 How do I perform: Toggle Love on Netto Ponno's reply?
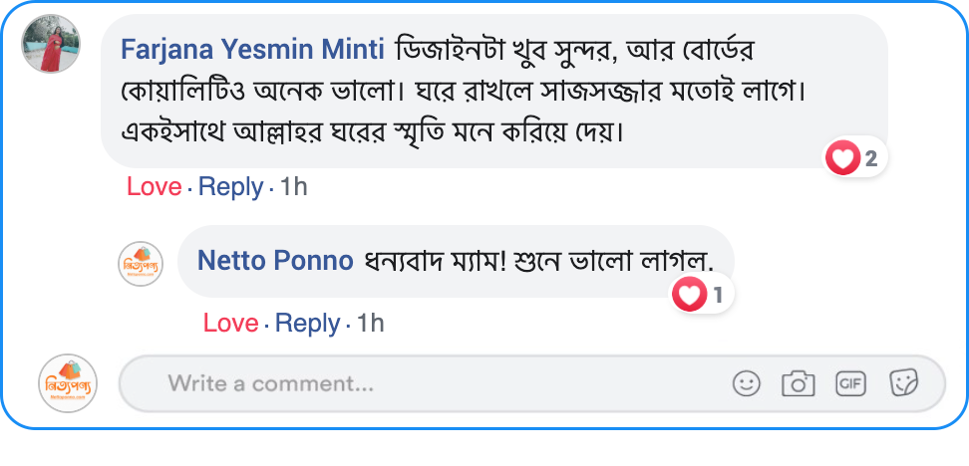coord(230,324)
